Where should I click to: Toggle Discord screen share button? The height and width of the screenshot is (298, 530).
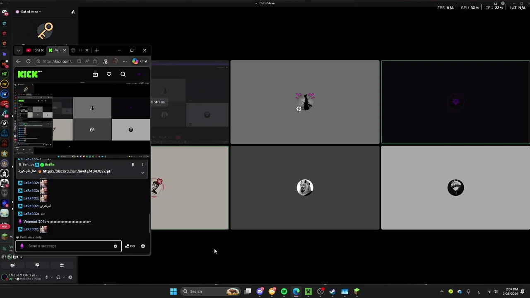[37, 265]
